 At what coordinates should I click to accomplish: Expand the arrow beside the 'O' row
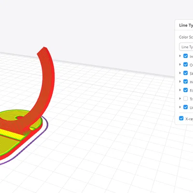coord(180,65)
